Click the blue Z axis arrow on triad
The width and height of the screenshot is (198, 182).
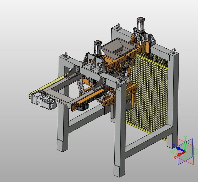click(180, 149)
